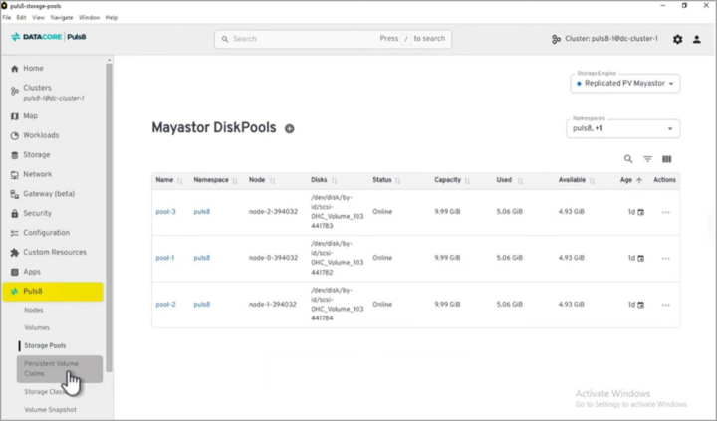
Task: Click the user account profile icon
Action: 697,39
